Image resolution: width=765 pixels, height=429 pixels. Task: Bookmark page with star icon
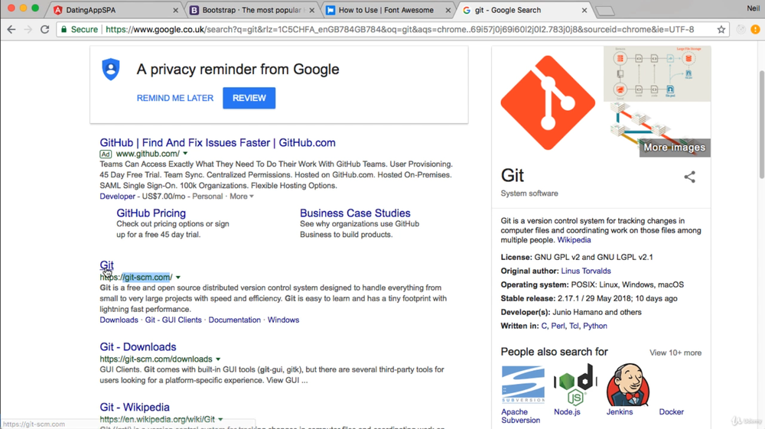click(721, 30)
